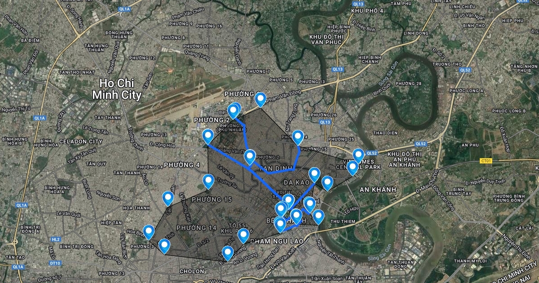
Task: Select the pin left of Tan Dinh label
Action: pos(250,157)
